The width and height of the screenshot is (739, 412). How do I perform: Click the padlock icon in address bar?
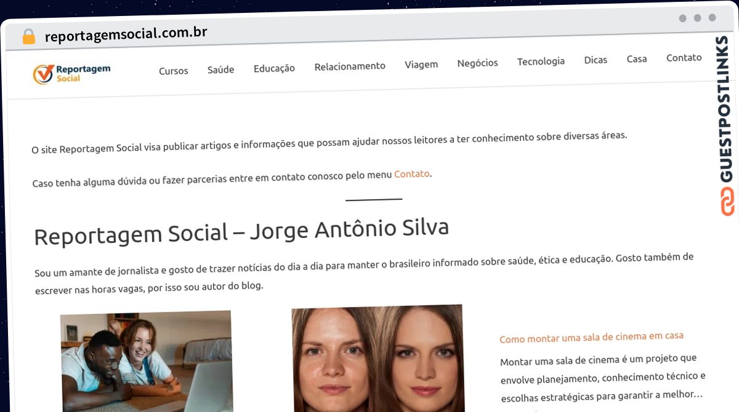28,36
